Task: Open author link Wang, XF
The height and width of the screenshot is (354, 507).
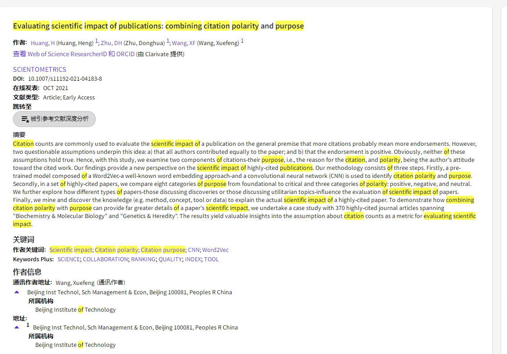Action: pos(184,43)
